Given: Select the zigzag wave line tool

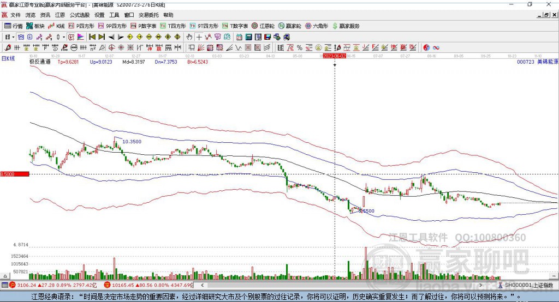Looking at the screenshot, I should pyautogui.click(x=238, y=48).
